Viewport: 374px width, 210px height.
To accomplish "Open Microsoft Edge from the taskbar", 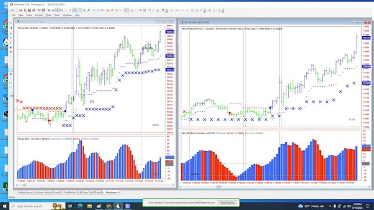I will (x=80, y=206).
